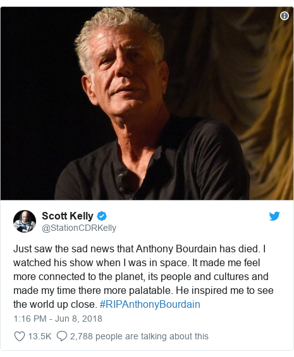
Task: Like the tweet with the heart icon
Action: [x=20, y=336]
